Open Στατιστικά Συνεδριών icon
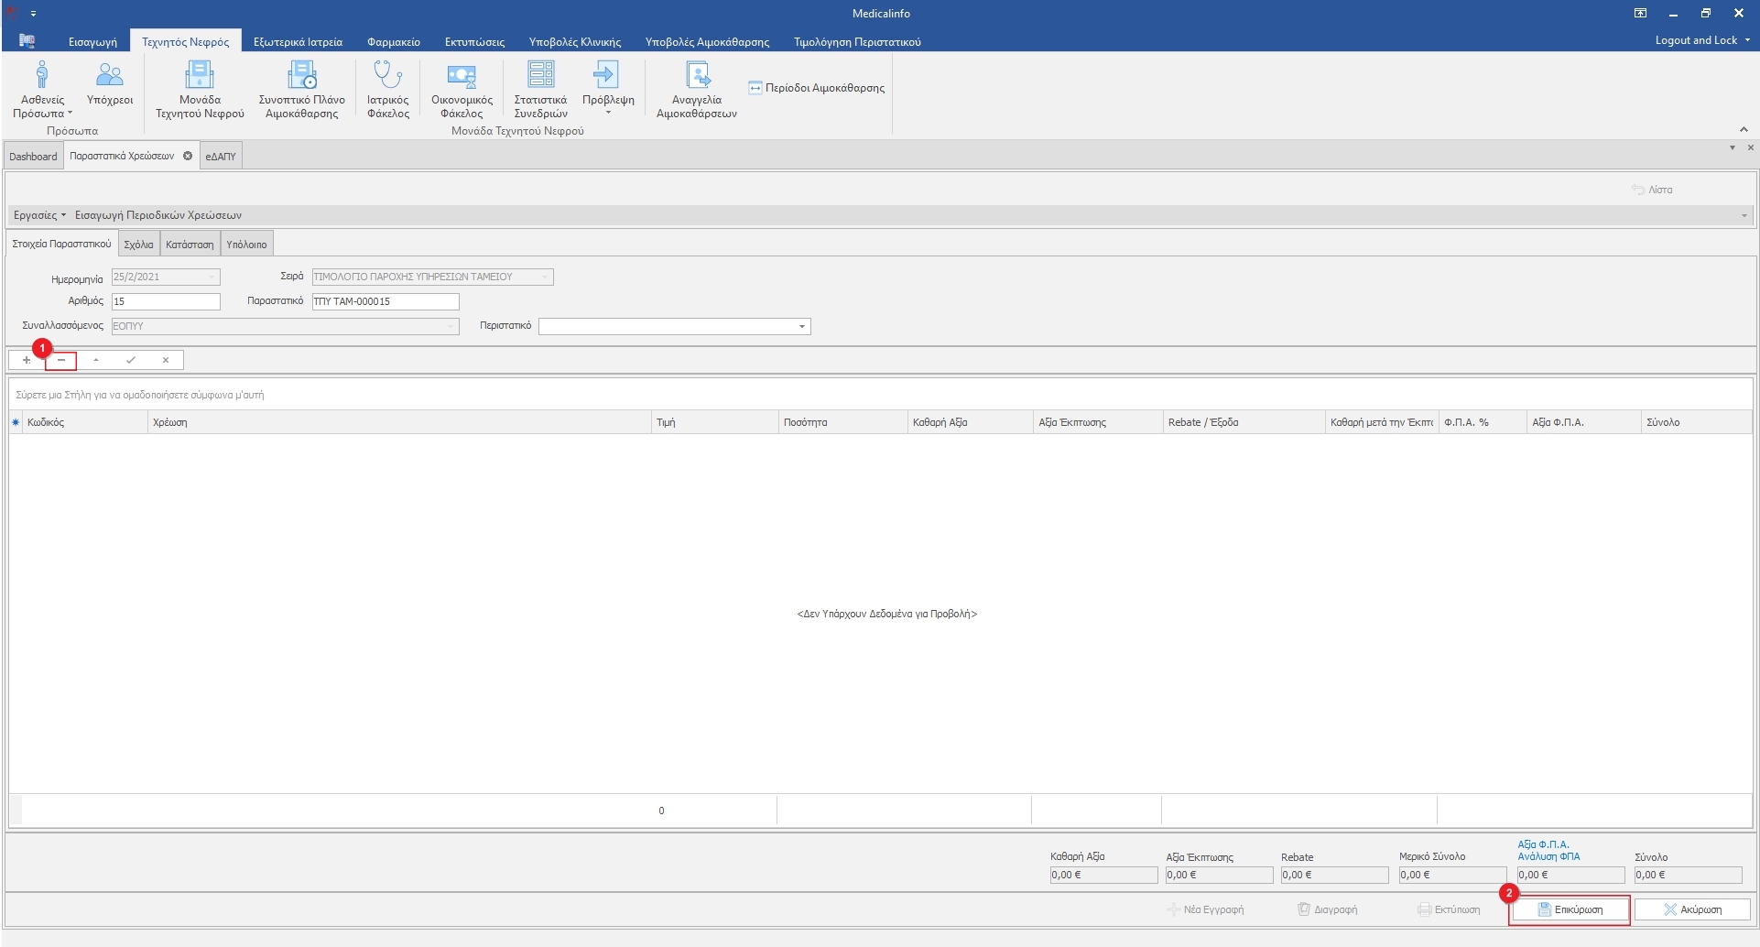Viewport: 1760px width, 947px height. [x=540, y=75]
